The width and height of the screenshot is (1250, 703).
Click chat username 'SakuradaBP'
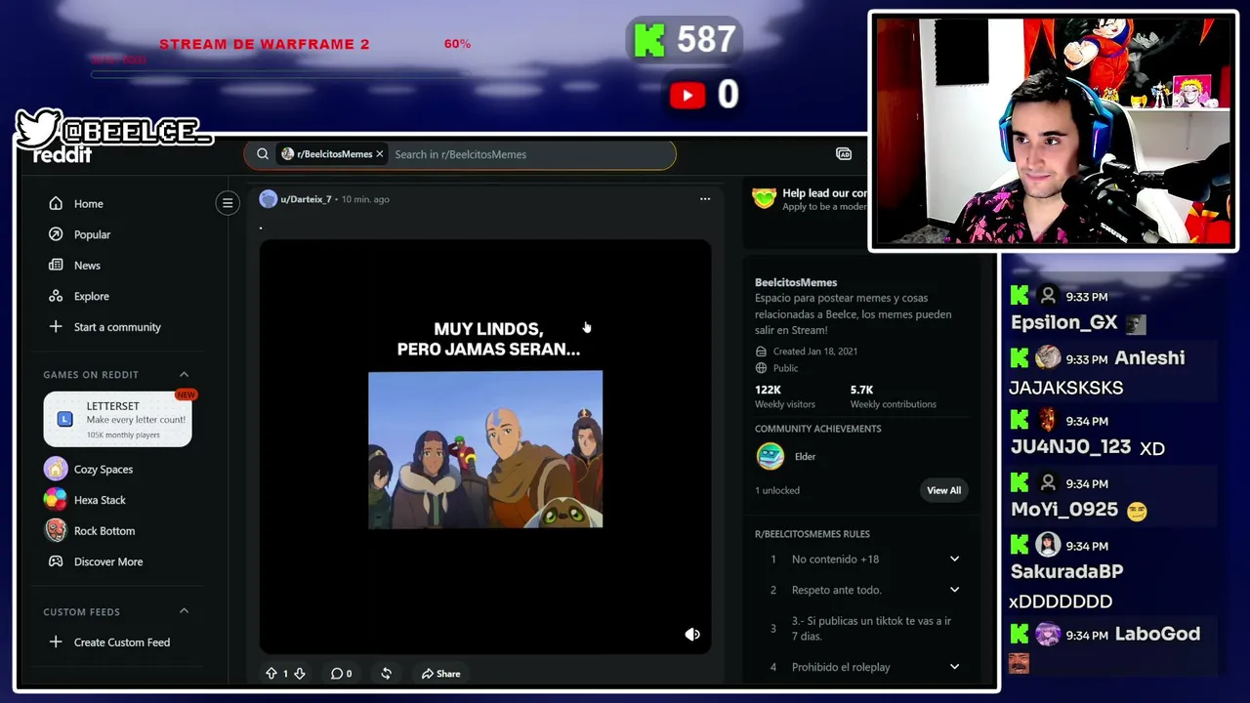coord(1066,571)
